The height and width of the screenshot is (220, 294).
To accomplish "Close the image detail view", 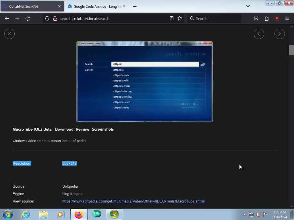I will [9, 34].
